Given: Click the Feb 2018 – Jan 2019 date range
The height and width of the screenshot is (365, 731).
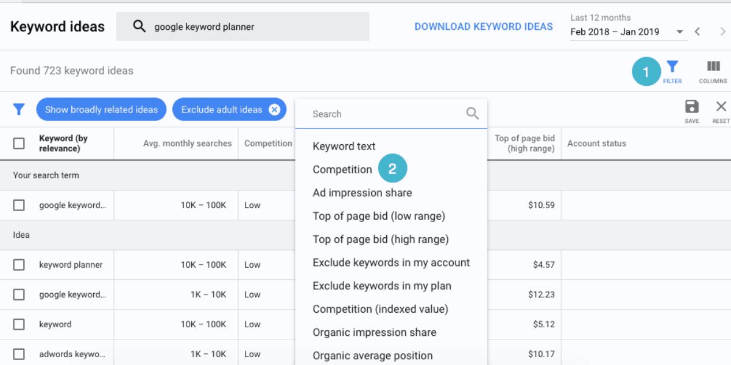Looking at the screenshot, I should [615, 32].
